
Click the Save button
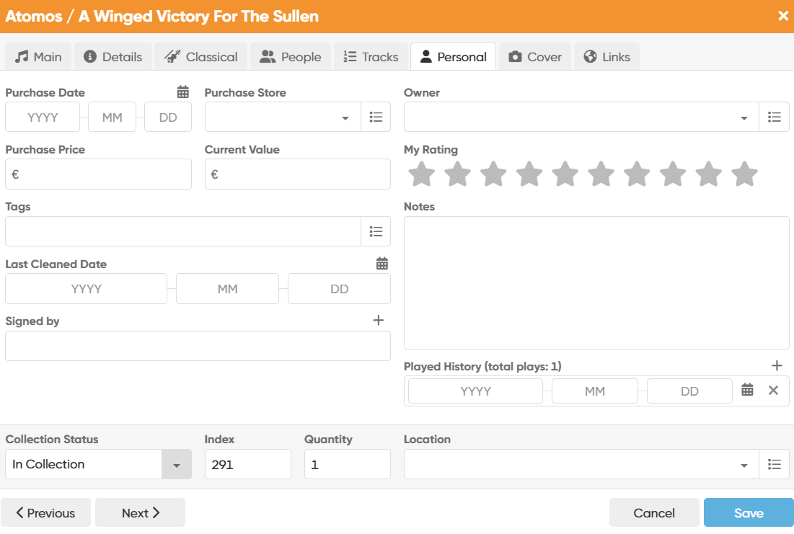[748, 513]
